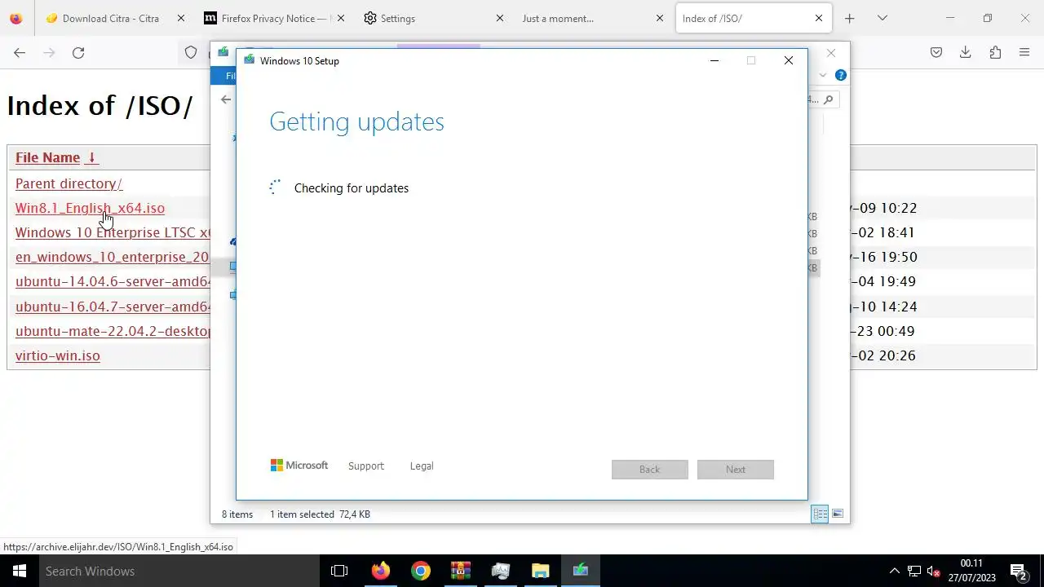Open Task View on taskbar
1044x587 pixels.
coord(339,571)
